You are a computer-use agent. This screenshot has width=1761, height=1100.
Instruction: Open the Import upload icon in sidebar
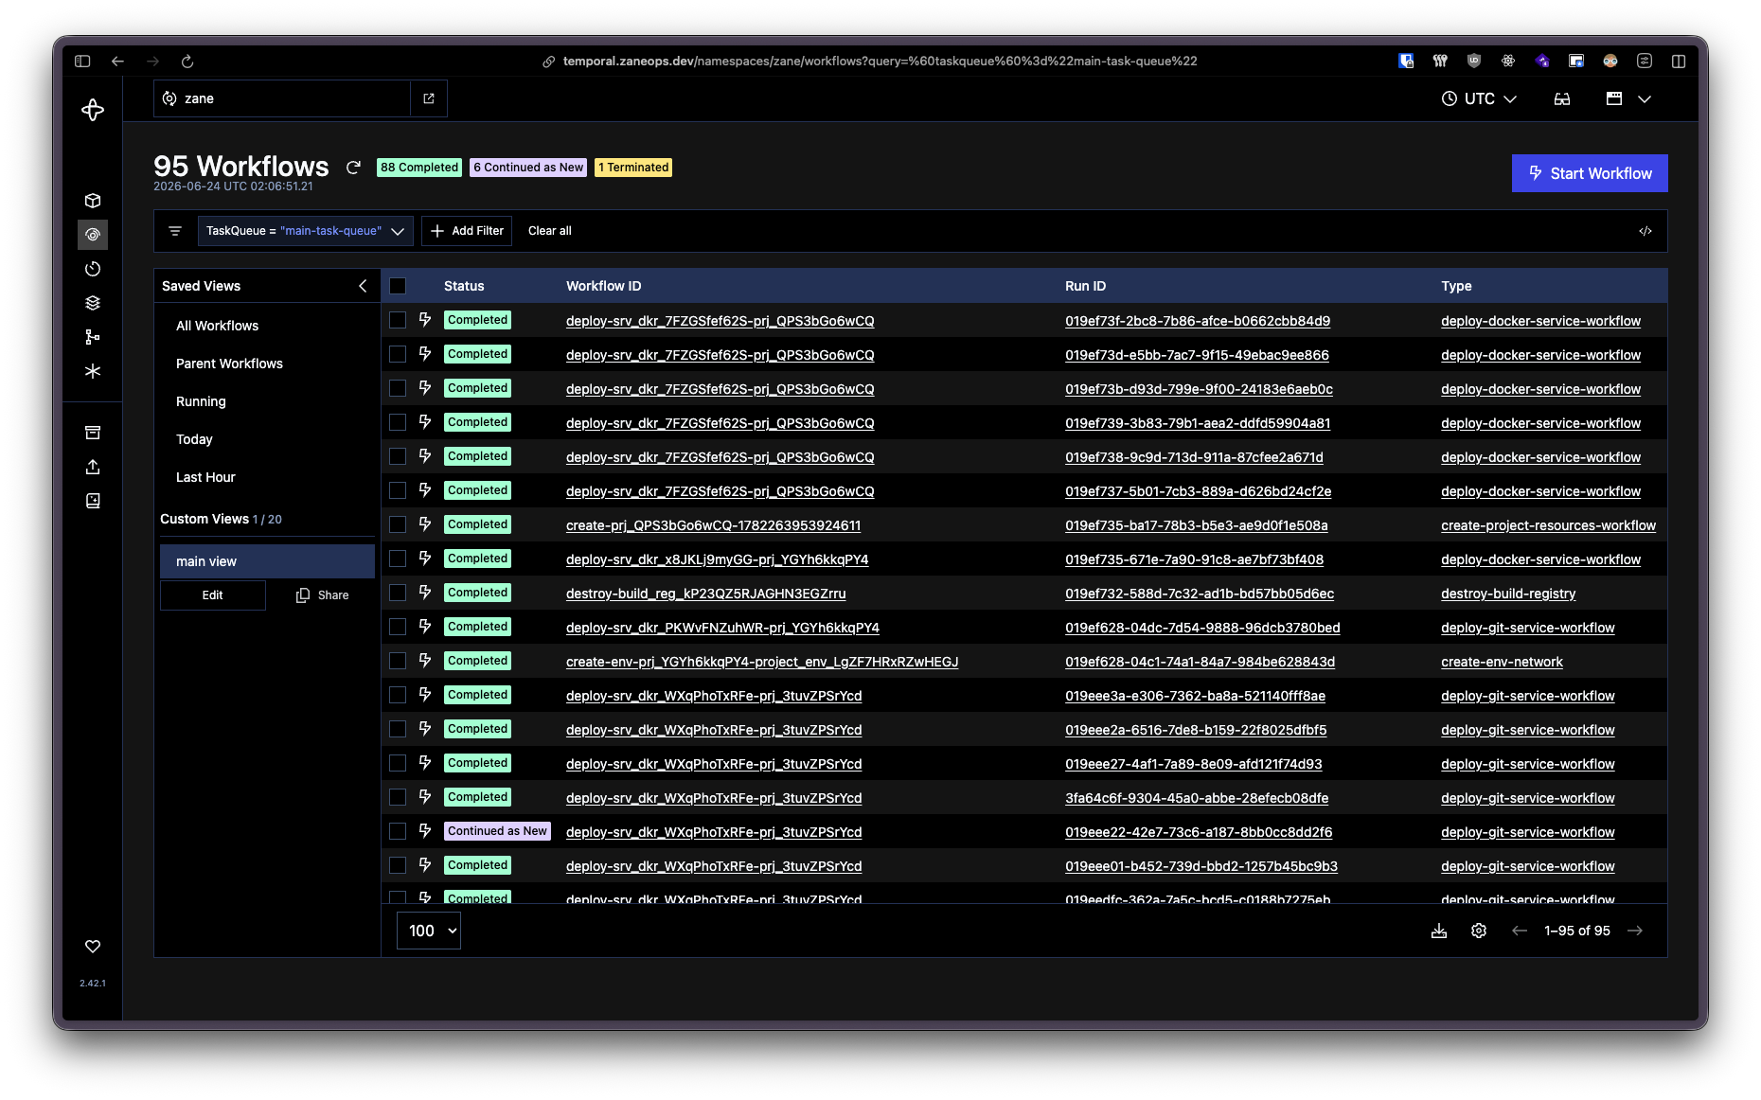[x=92, y=467]
